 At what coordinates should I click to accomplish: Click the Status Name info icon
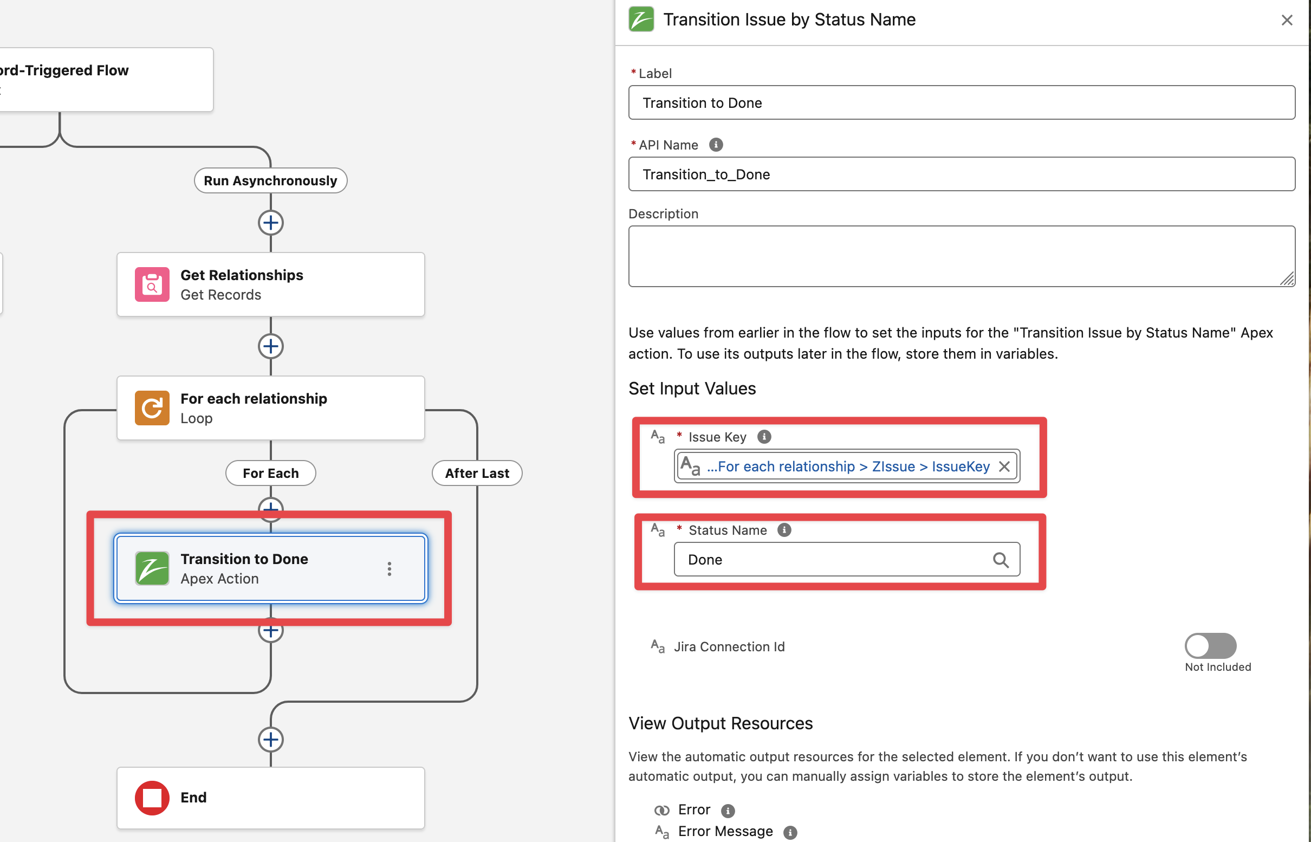(784, 530)
